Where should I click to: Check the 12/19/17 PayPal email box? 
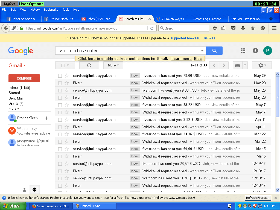(60, 164)
